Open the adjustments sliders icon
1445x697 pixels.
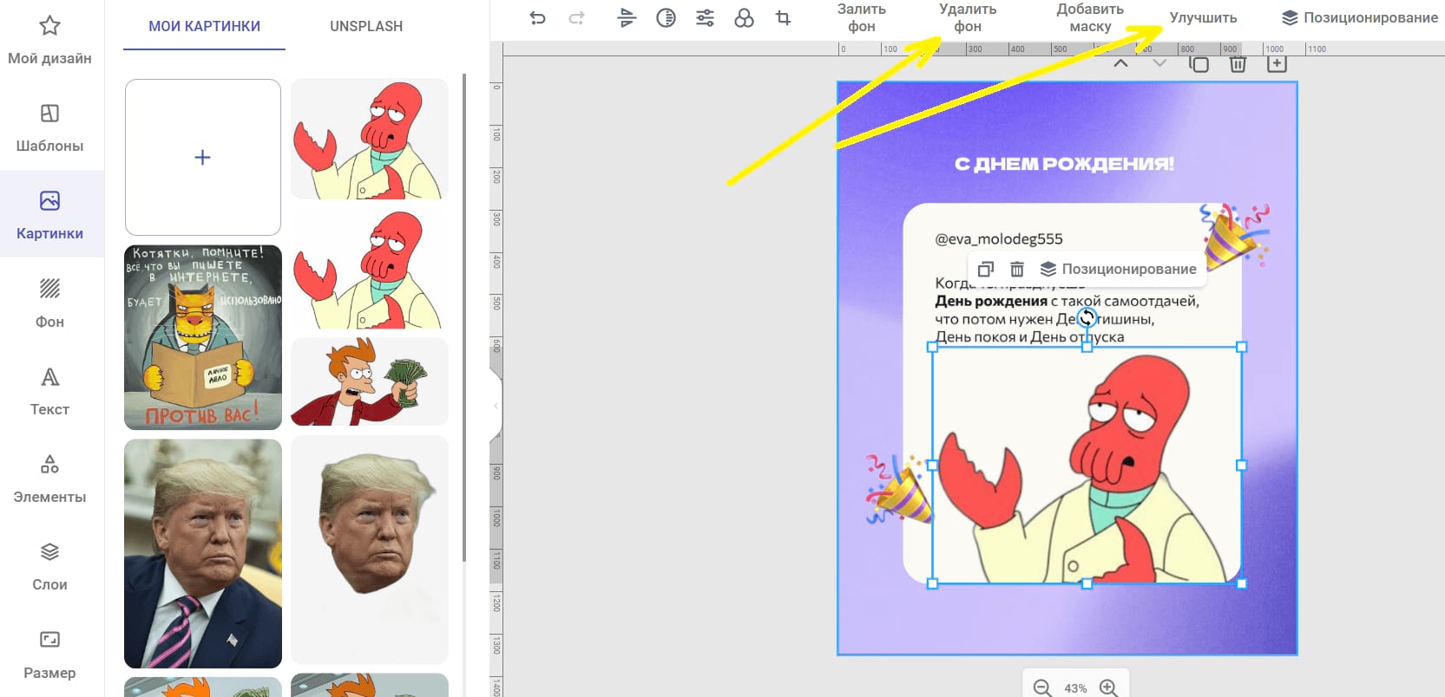click(705, 17)
